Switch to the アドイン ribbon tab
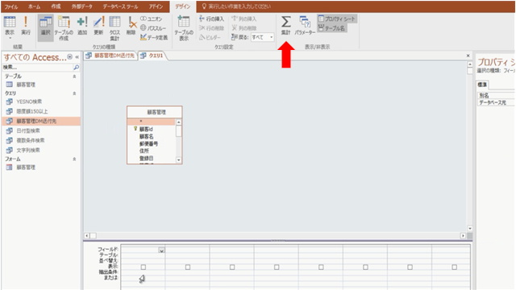Viewport: 516px width, 290px height. [156, 6]
